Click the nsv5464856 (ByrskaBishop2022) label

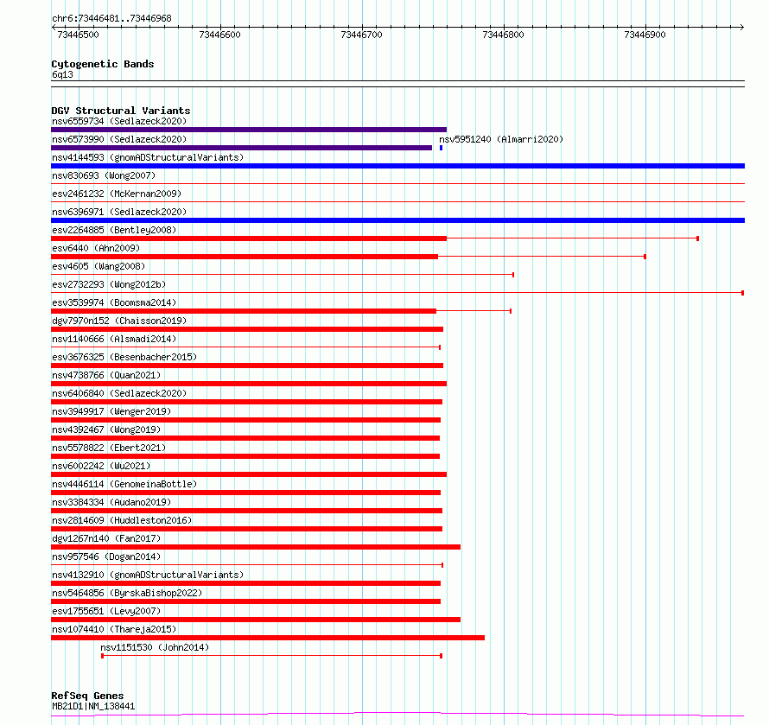click(127, 593)
